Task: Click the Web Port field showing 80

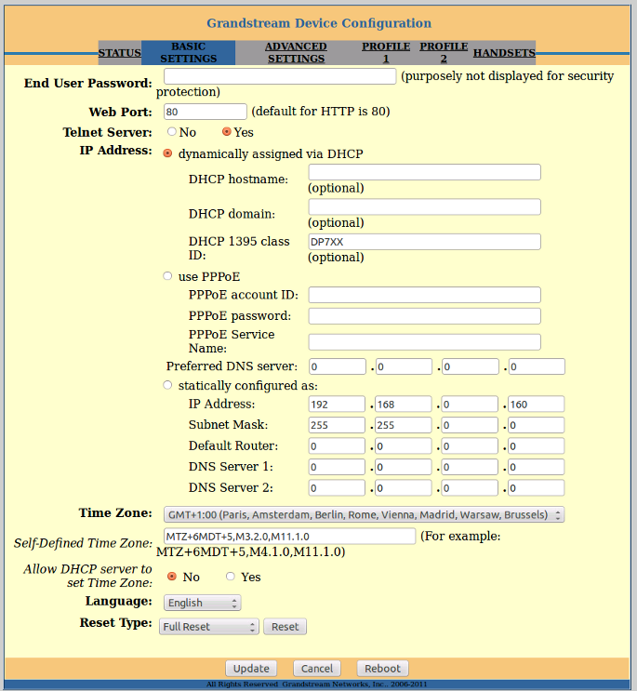Action: click(x=206, y=112)
